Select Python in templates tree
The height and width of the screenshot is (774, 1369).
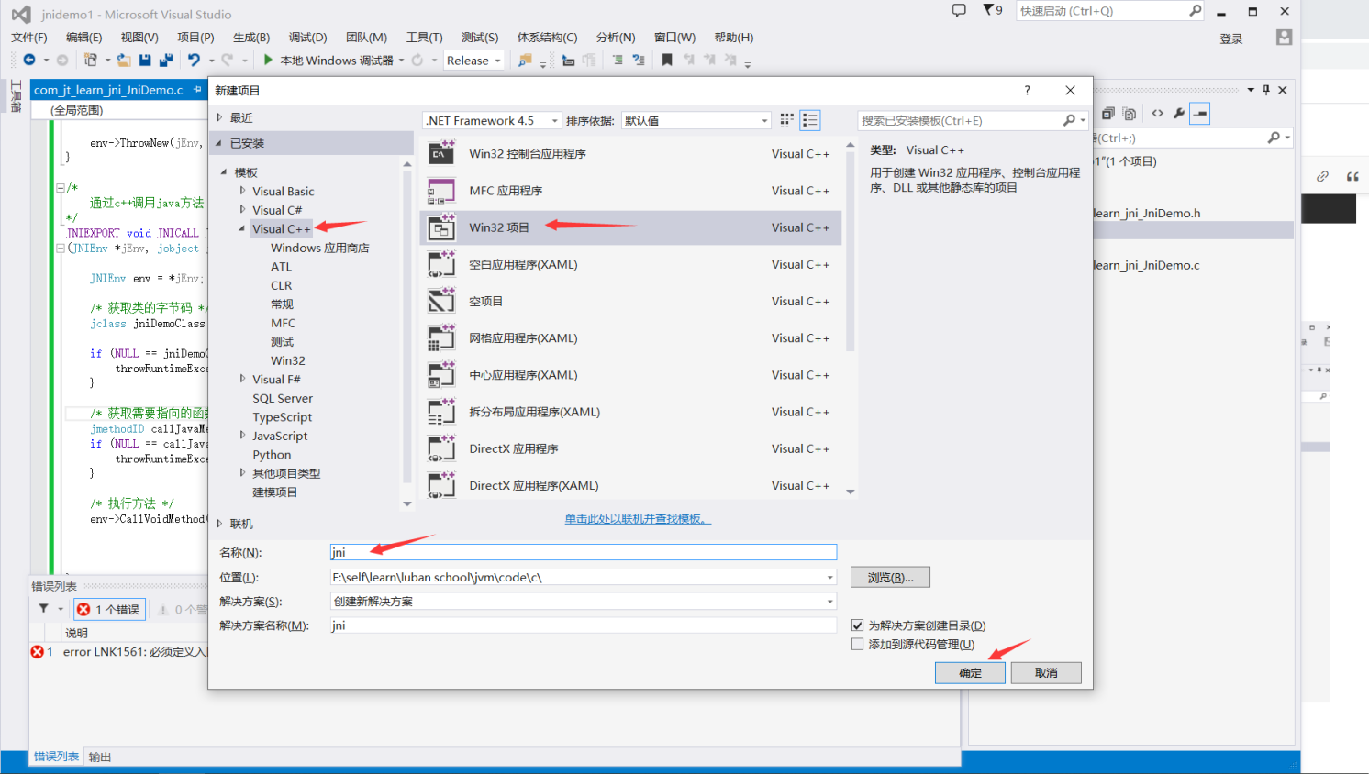point(272,455)
